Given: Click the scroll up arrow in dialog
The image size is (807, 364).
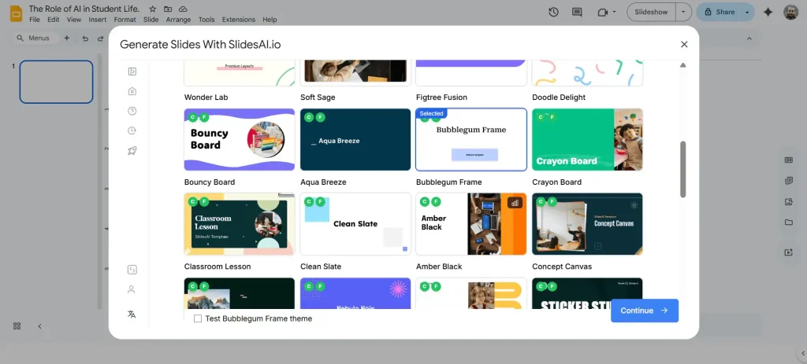Looking at the screenshot, I should coord(683,65).
